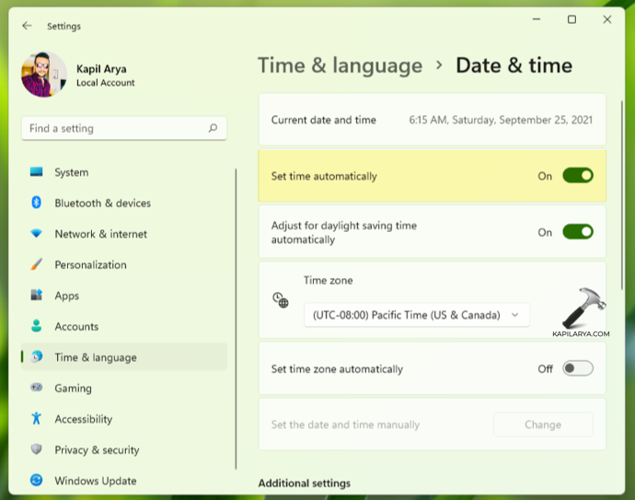Screen dimensions: 635x500
Task: Turn off daylight saving time auto adjustment
Action: coord(577,232)
